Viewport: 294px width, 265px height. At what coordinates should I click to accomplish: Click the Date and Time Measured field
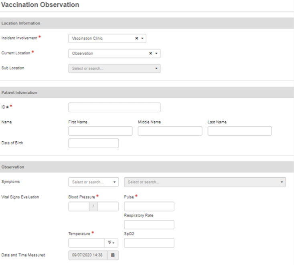click(x=88, y=255)
